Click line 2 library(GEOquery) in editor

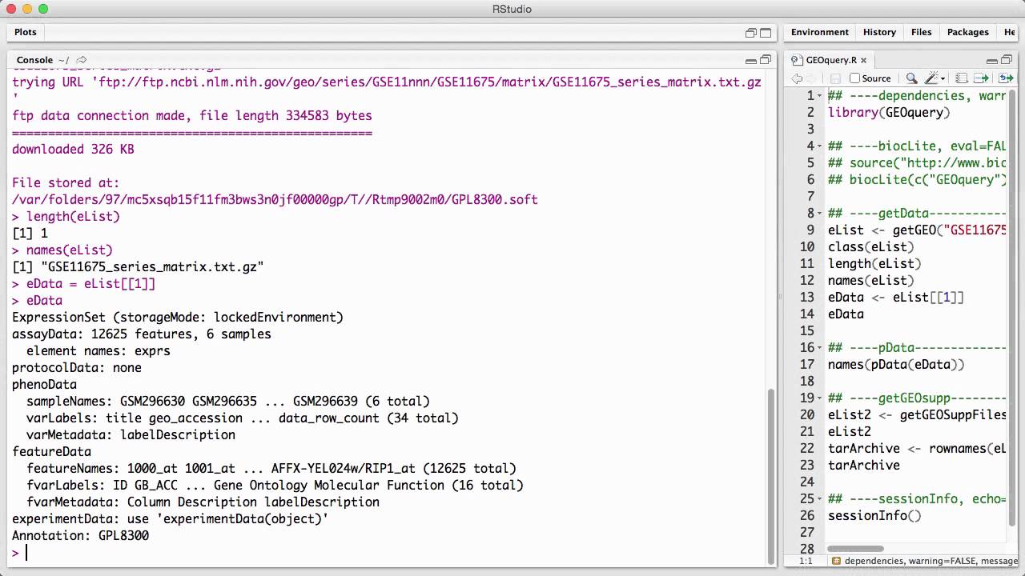[x=889, y=113]
